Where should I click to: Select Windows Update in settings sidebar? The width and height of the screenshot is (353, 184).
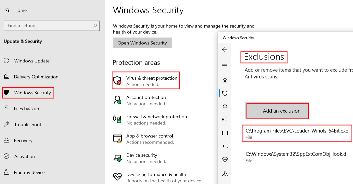pyautogui.click(x=32, y=61)
